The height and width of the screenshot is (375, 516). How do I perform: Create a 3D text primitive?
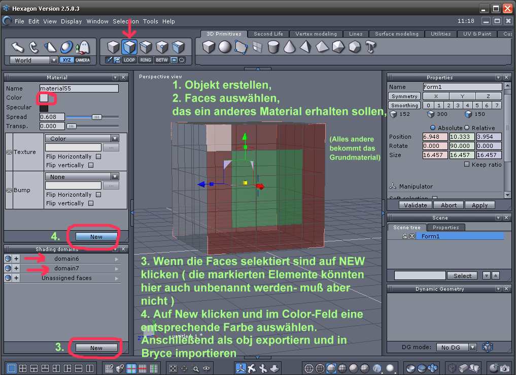click(x=370, y=47)
